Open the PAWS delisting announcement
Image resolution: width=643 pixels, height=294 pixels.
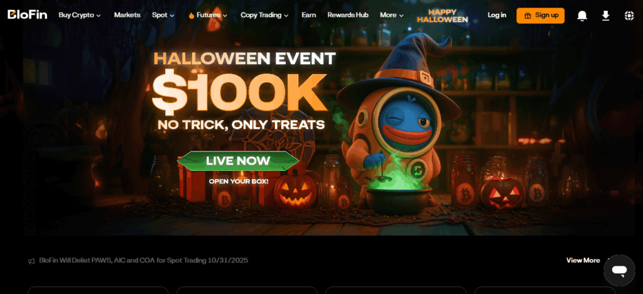pyautogui.click(x=144, y=260)
